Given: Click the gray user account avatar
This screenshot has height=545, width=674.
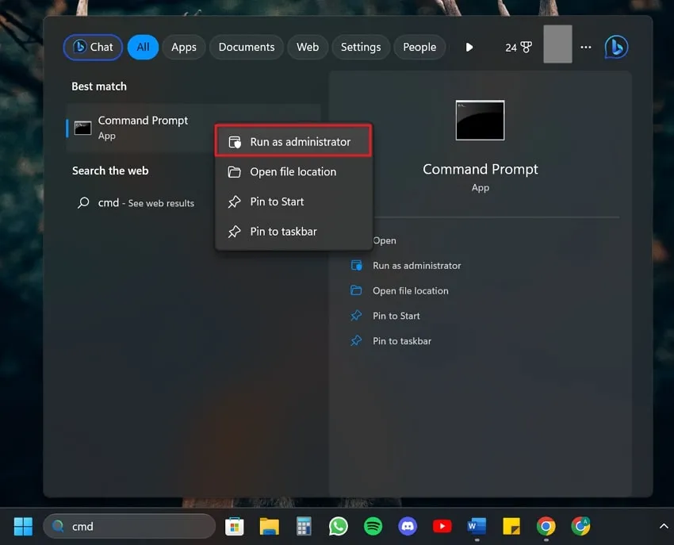Looking at the screenshot, I should pos(557,44).
